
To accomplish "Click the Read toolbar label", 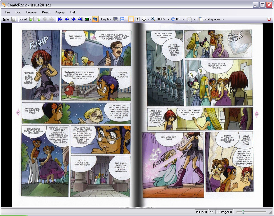I will tap(23, 19).
